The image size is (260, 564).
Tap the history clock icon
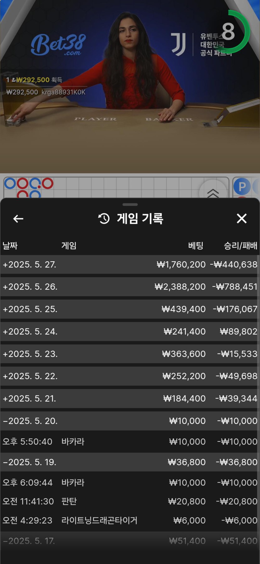pyautogui.click(x=104, y=219)
